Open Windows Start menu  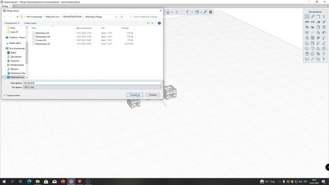[4, 181]
